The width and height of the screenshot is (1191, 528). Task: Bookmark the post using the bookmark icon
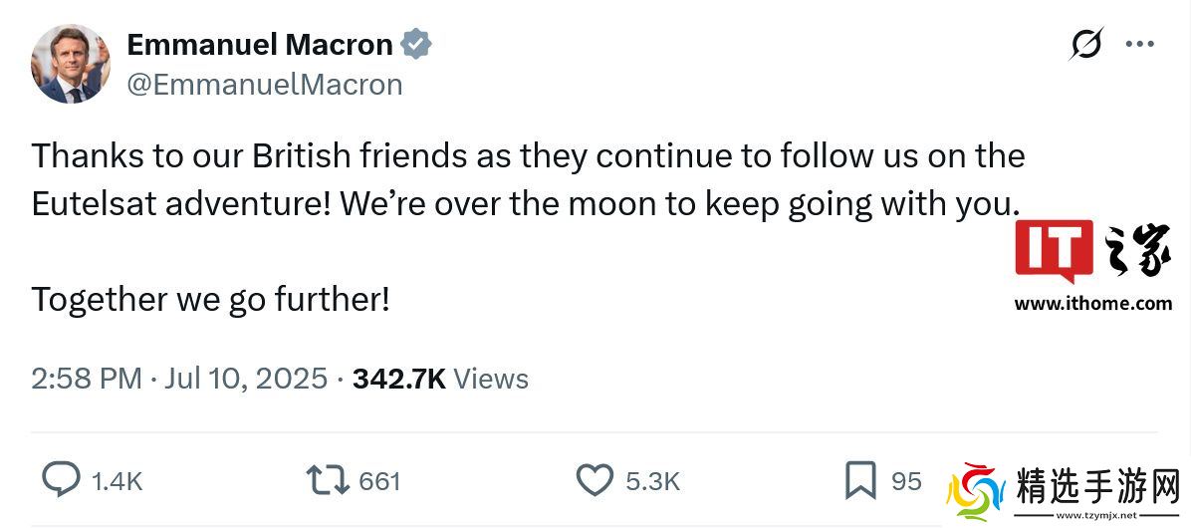point(860,479)
